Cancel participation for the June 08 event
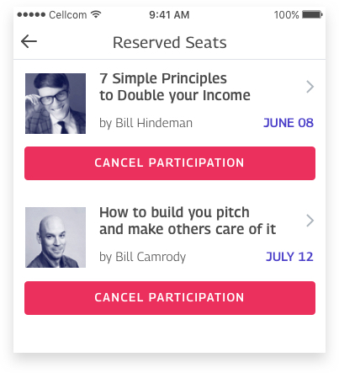 coord(170,163)
